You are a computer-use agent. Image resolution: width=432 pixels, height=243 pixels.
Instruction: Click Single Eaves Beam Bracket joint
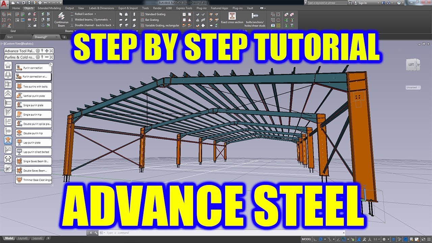click(33, 161)
